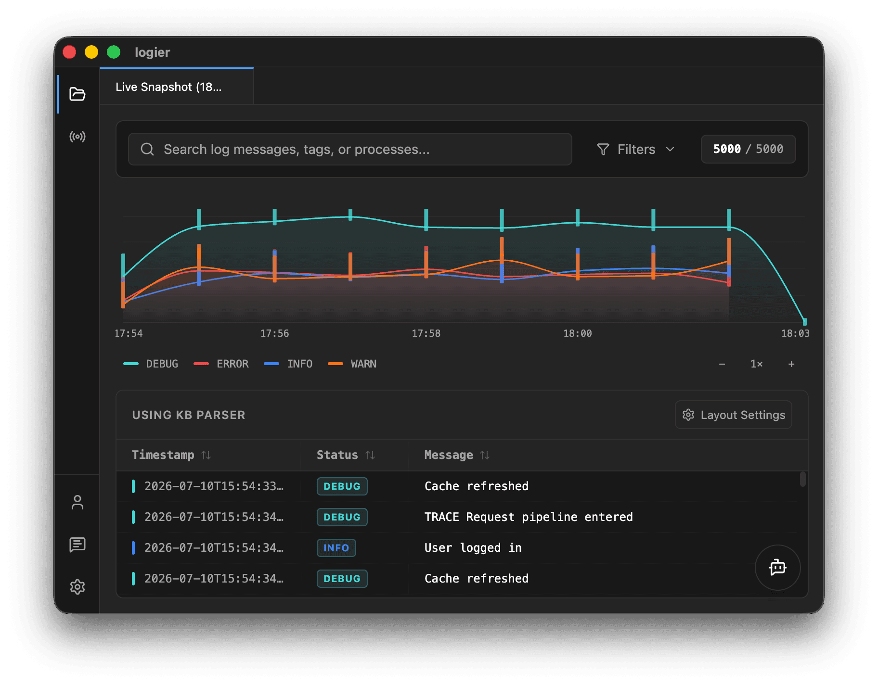Viewport: 878px width, 685px height.
Task: Click the filter funnel icon
Action: [x=603, y=150]
